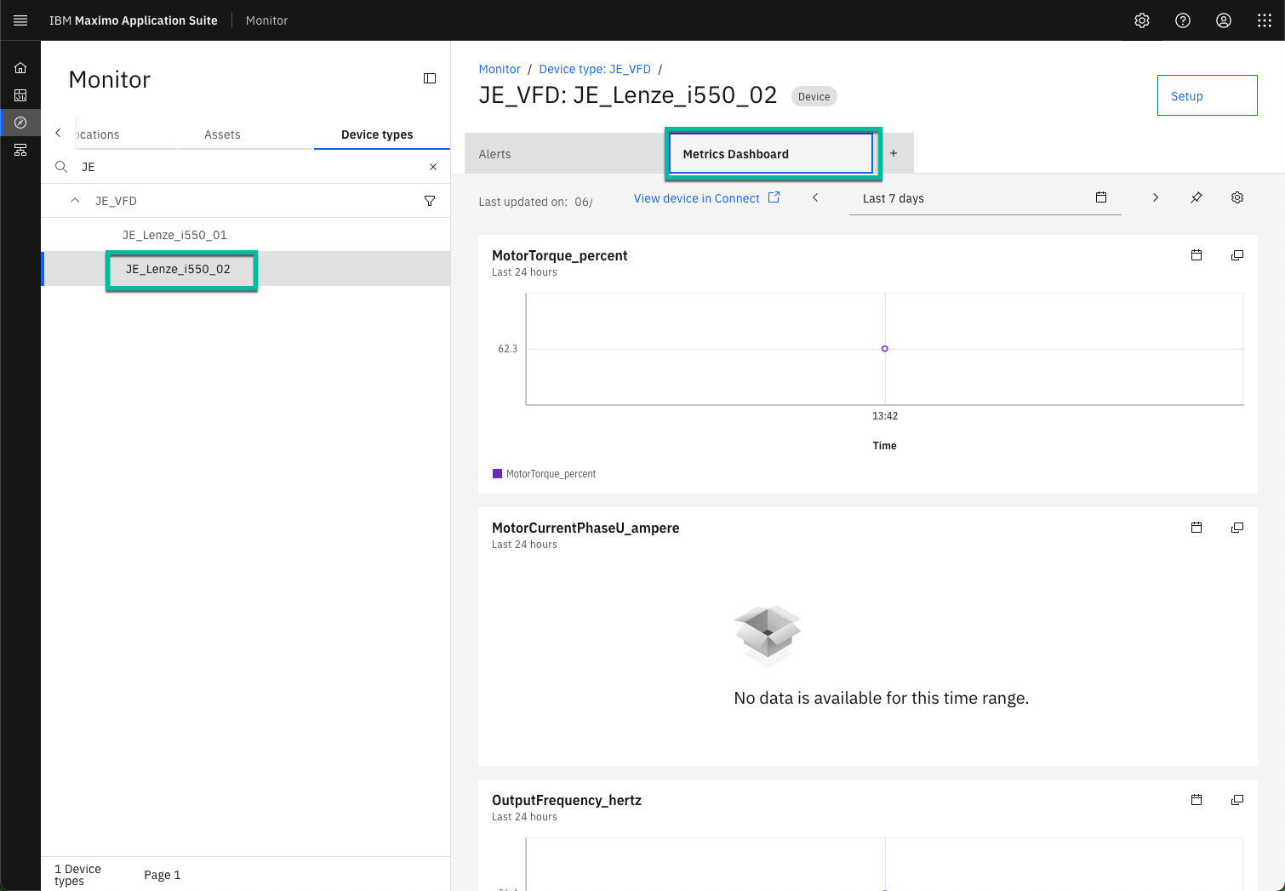Open suite settings gear in header
Image resolution: width=1285 pixels, height=891 pixels.
(x=1142, y=20)
